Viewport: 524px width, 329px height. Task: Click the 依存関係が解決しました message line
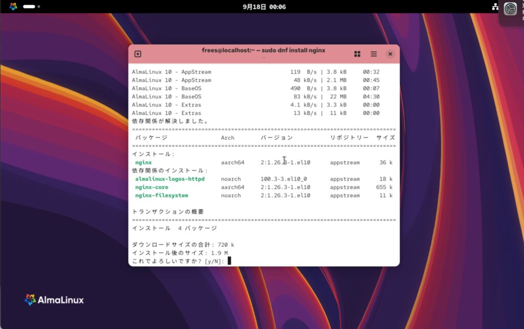pyautogui.click(x=170, y=122)
